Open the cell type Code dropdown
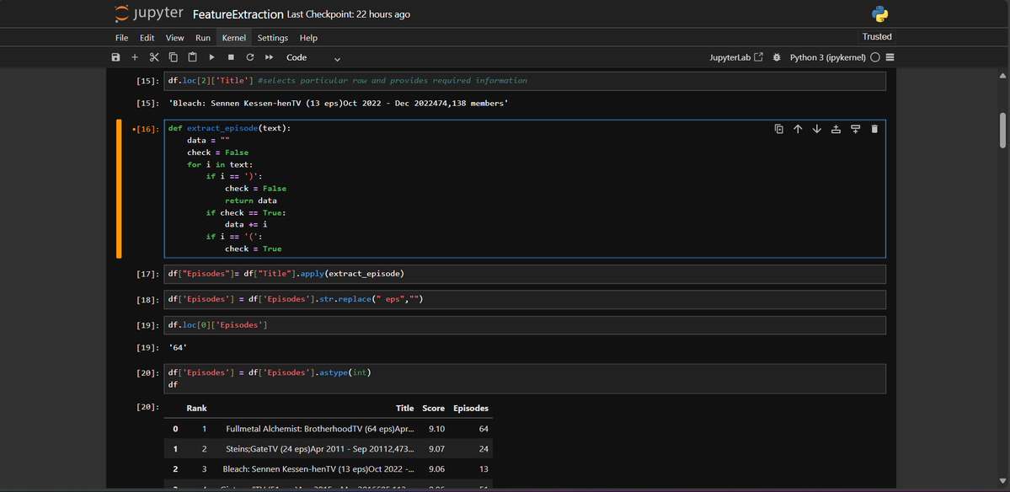The image size is (1010, 492). pos(313,57)
